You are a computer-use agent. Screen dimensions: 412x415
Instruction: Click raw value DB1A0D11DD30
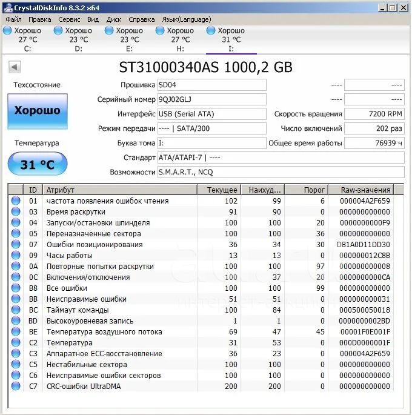(364, 245)
